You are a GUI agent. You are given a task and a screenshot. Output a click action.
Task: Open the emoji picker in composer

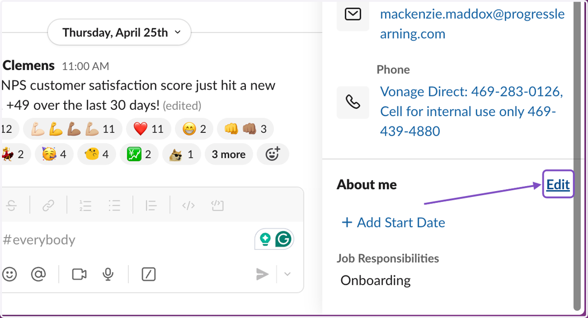coord(9,274)
